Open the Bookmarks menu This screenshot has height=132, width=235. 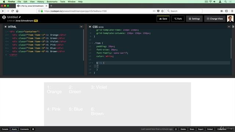(52, 1)
